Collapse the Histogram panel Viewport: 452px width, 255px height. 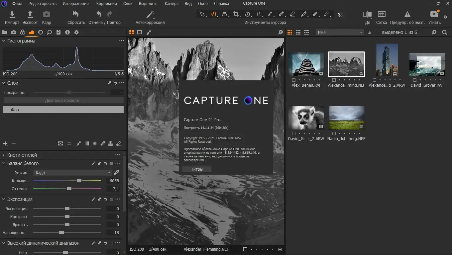click(x=3, y=41)
